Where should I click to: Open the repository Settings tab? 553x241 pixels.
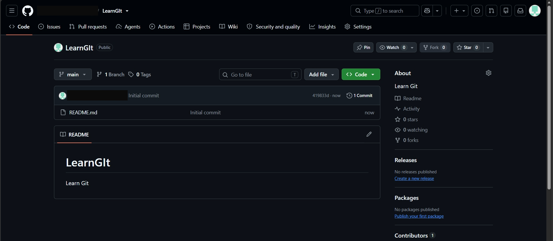point(358,27)
